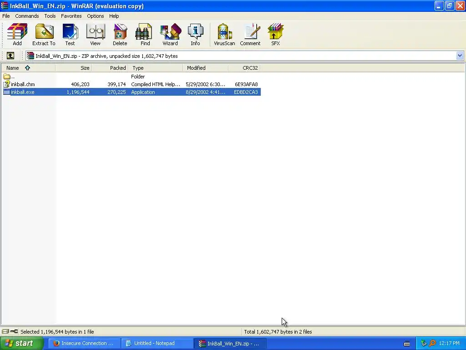
Task: Click the Add toolbar icon
Action: click(x=17, y=35)
